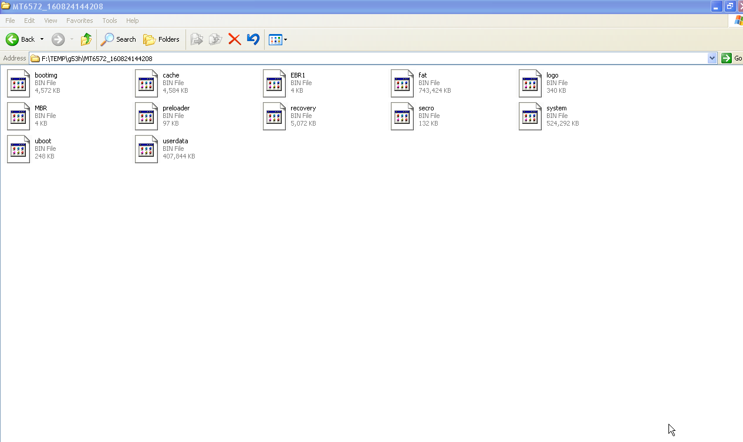Click the Up folder icon
743x442 pixels.
(86, 39)
